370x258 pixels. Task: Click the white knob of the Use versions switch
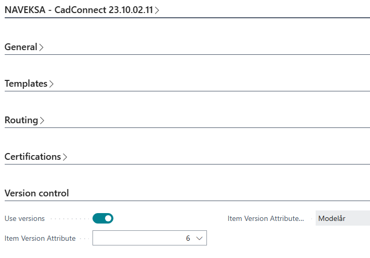tap(108, 218)
